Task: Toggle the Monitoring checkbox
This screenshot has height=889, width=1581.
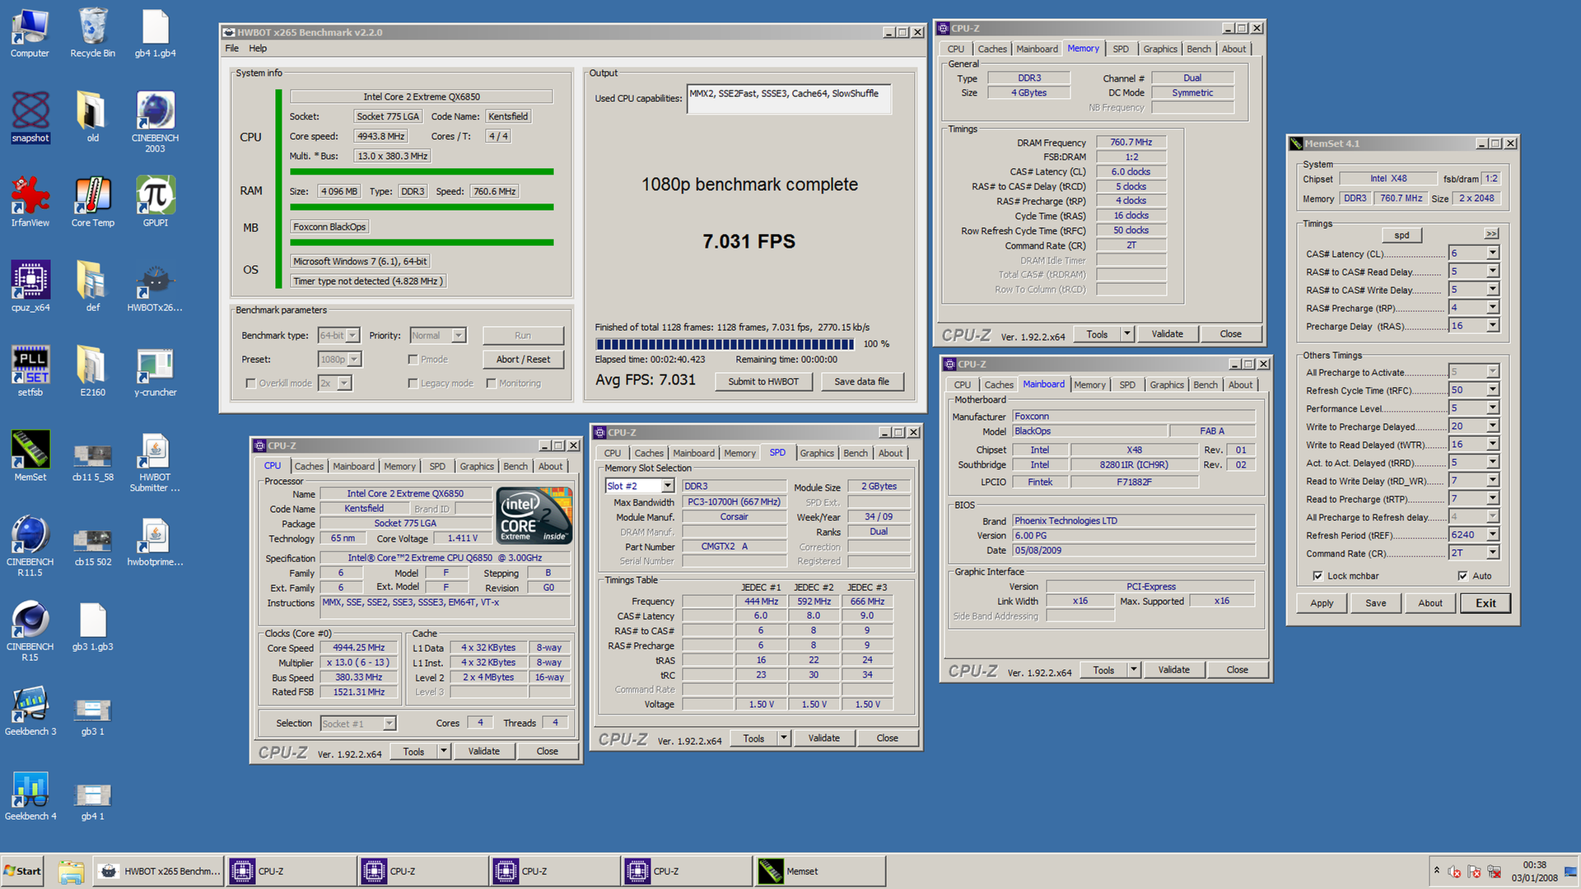Action: point(491,384)
